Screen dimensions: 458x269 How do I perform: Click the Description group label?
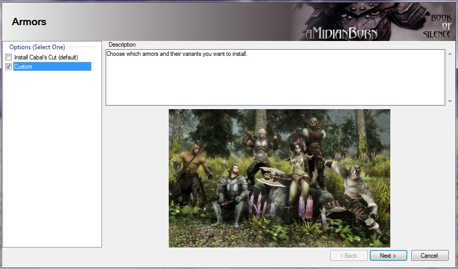(x=122, y=45)
